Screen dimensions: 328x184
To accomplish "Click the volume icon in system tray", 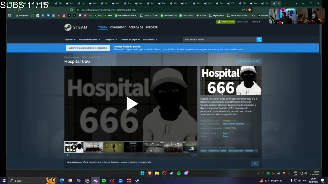I will click(x=300, y=181).
